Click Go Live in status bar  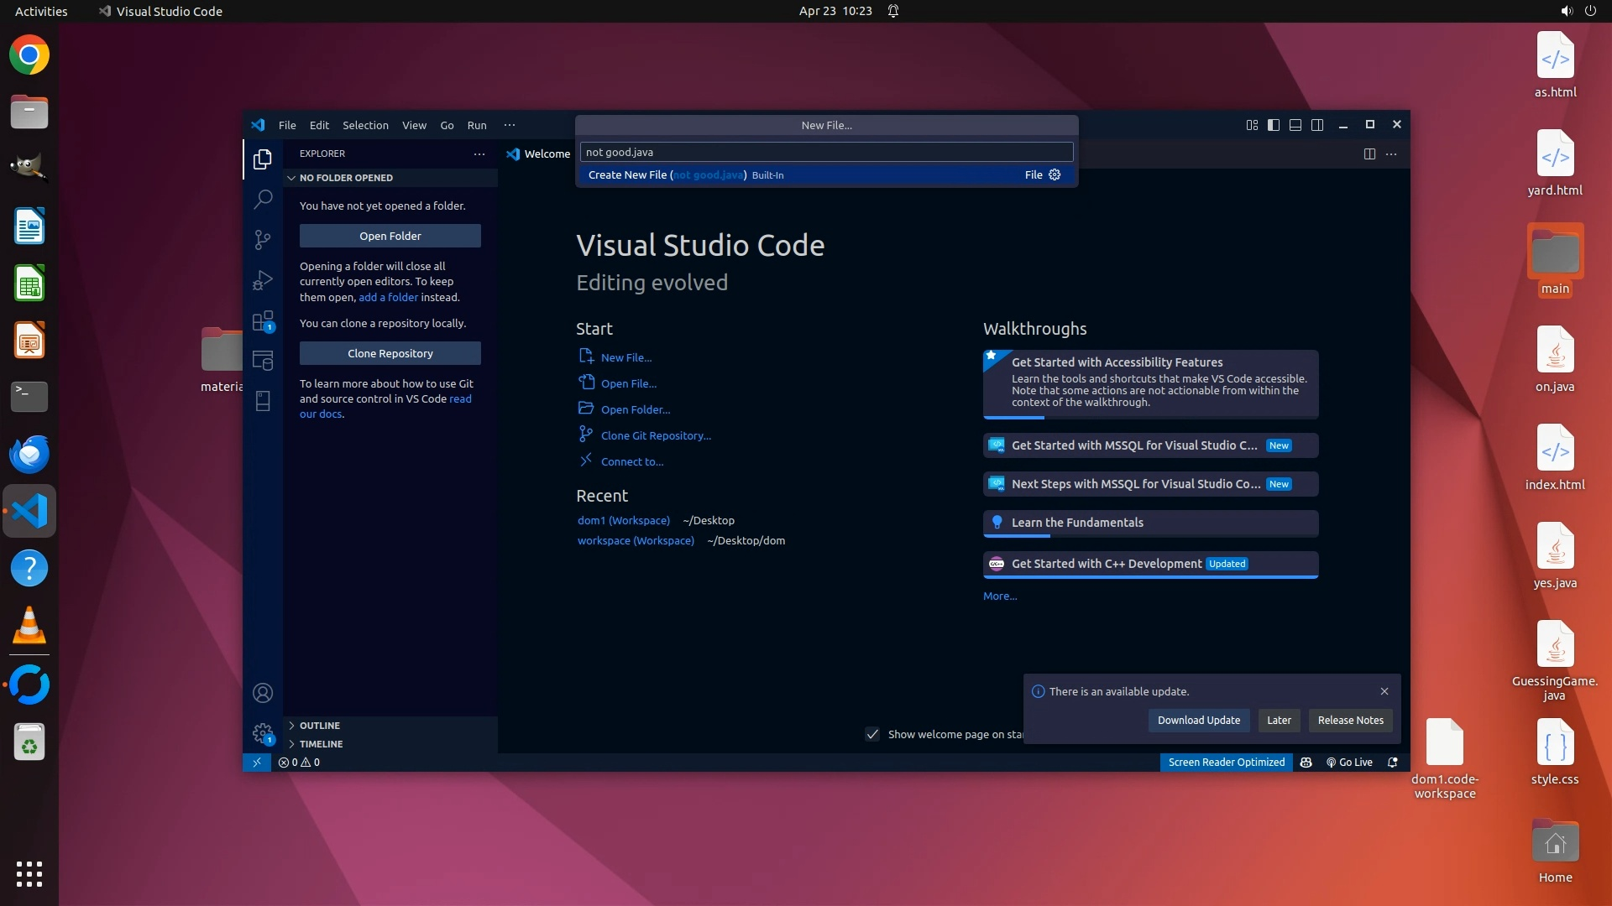click(1349, 763)
